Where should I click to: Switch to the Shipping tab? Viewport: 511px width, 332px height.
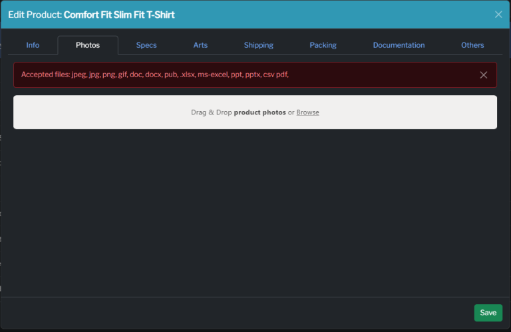(x=258, y=45)
